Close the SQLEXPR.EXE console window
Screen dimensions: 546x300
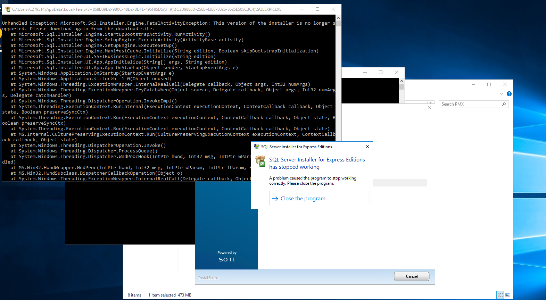[x=333, y=9]
